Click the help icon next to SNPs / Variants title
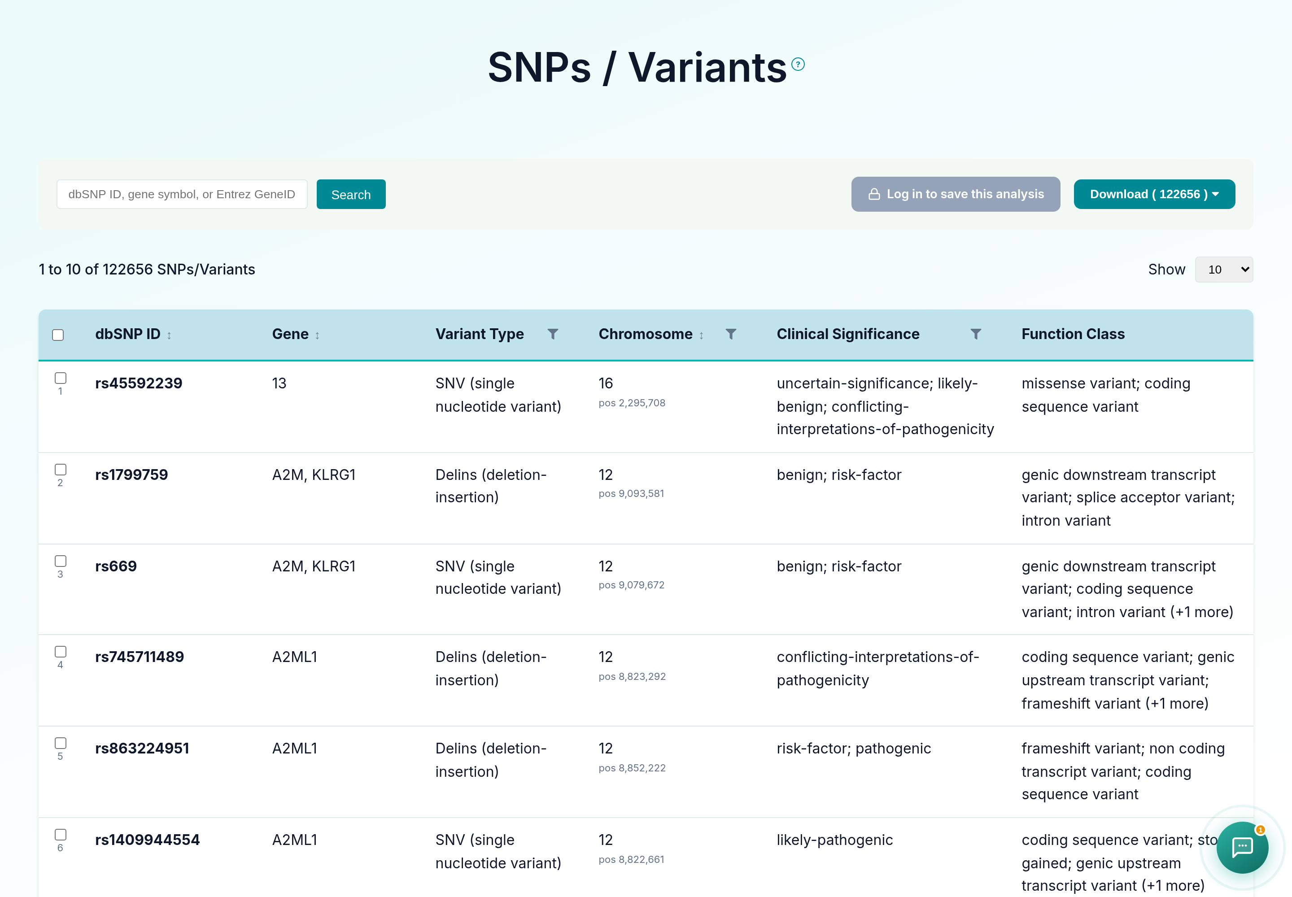The image size is (1292, 897). click(798, 64)
